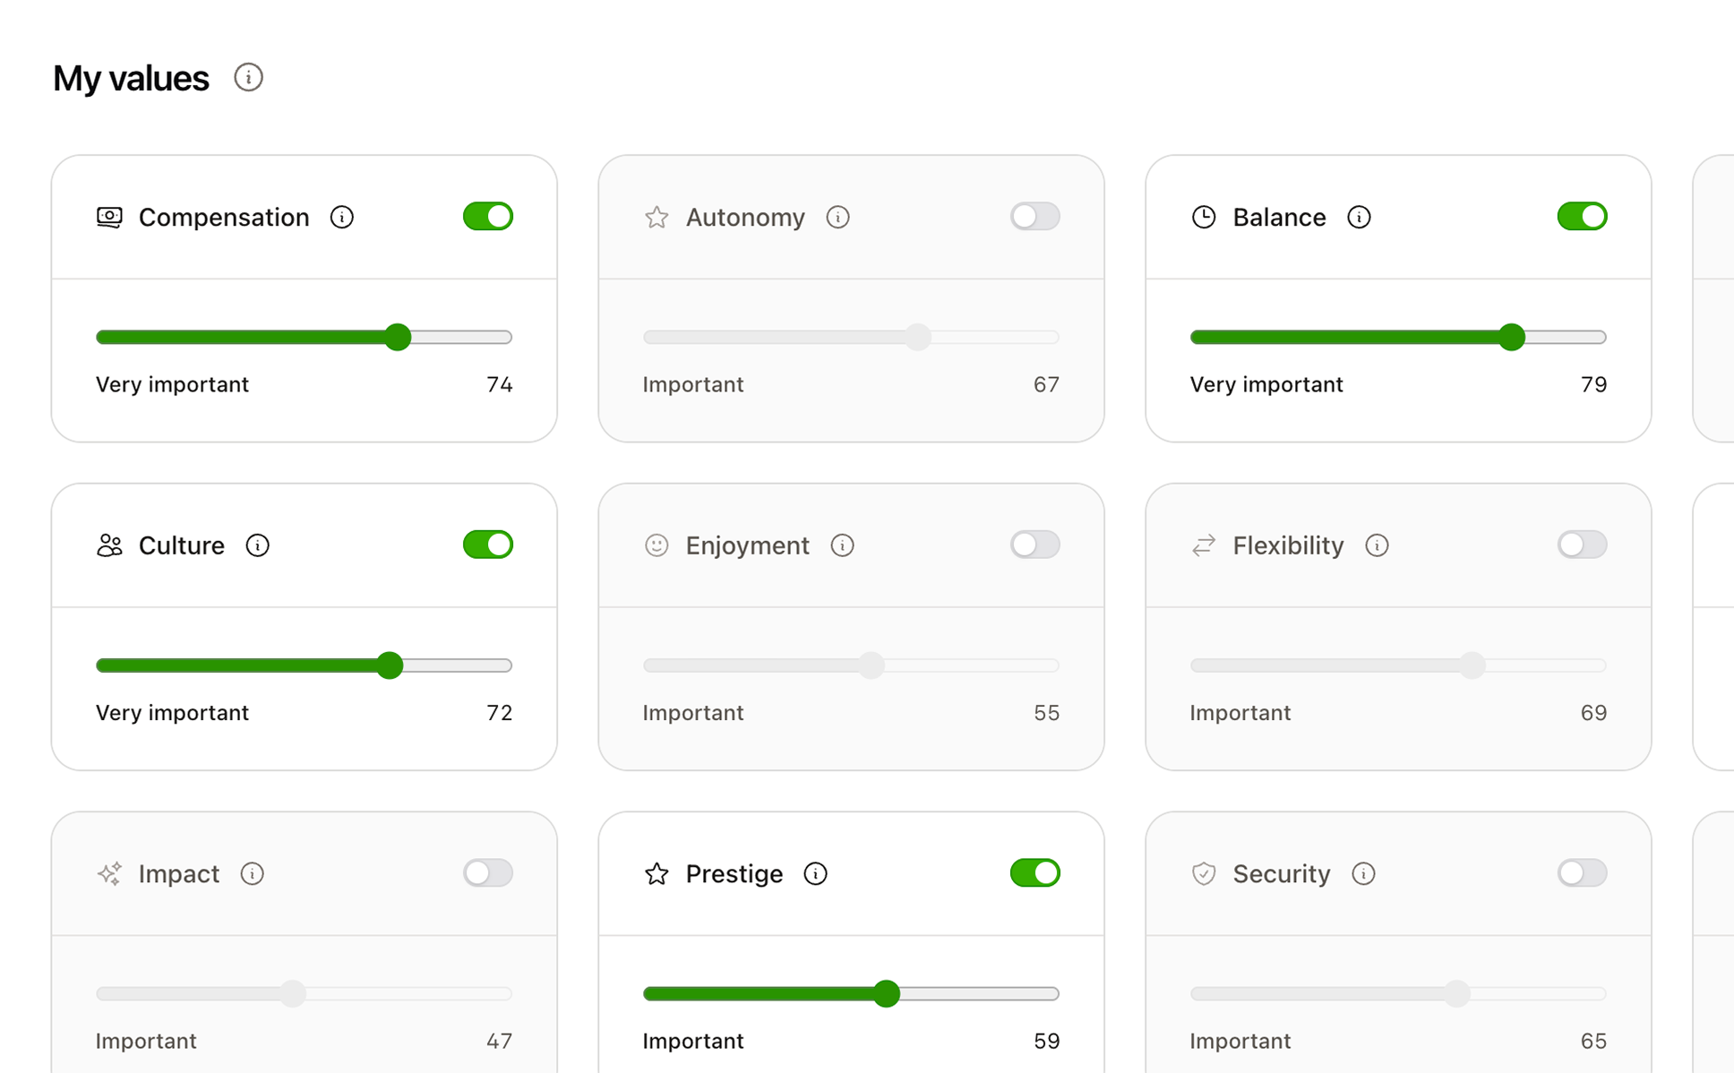Enable the Autonomy toggle
The width and height of the screenshot is (1734, 1073).
tap(1034, 216)
